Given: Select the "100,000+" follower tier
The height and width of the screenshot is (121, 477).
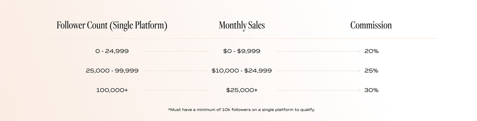Looking at the screenshot, I should 112,90.
